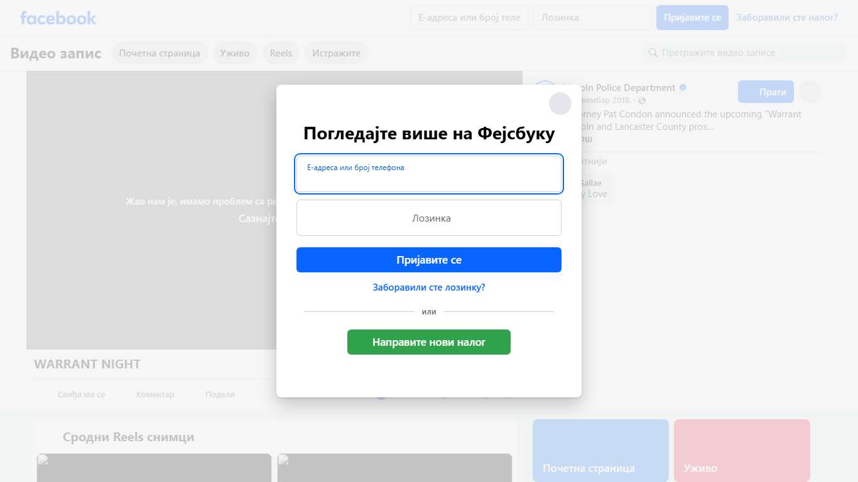Click the header Лозинка password field
The height and width of the screenshot is (482, 858).
pyautogui.click(x=592, y=18)
